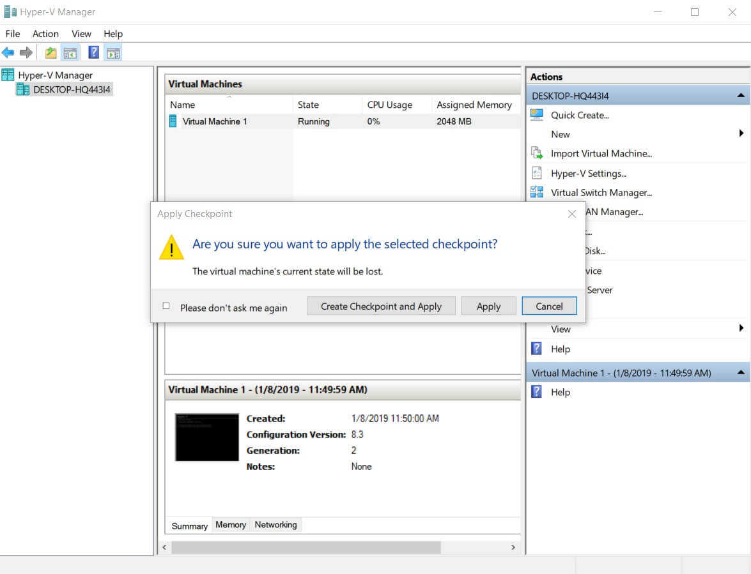Click the horizontal scrollbar right arrow

click(x=513, y=547)
